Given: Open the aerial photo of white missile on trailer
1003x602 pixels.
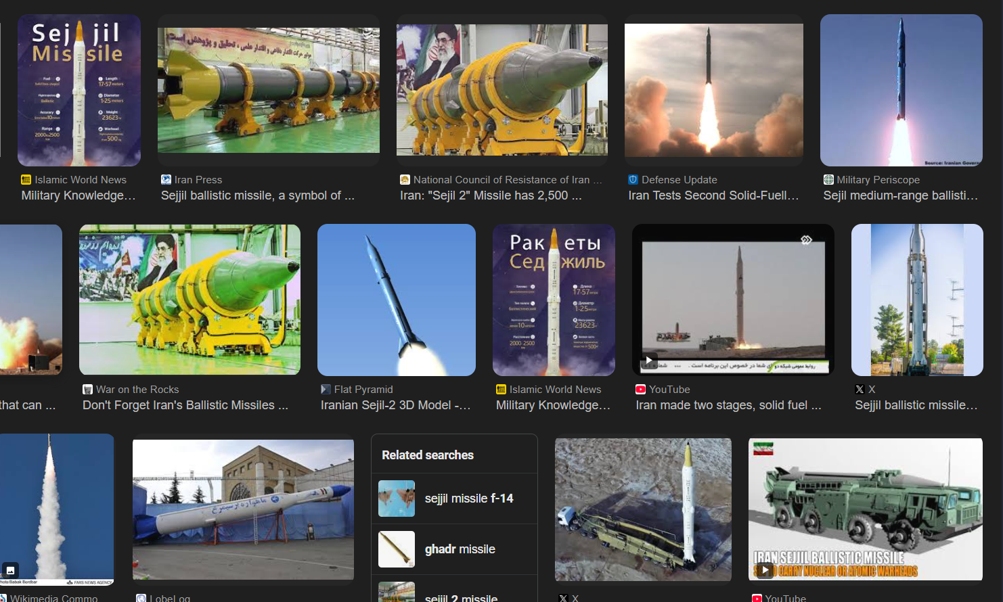Looking at the screenshot, I should pyautogui.click(x=643, y=509).
